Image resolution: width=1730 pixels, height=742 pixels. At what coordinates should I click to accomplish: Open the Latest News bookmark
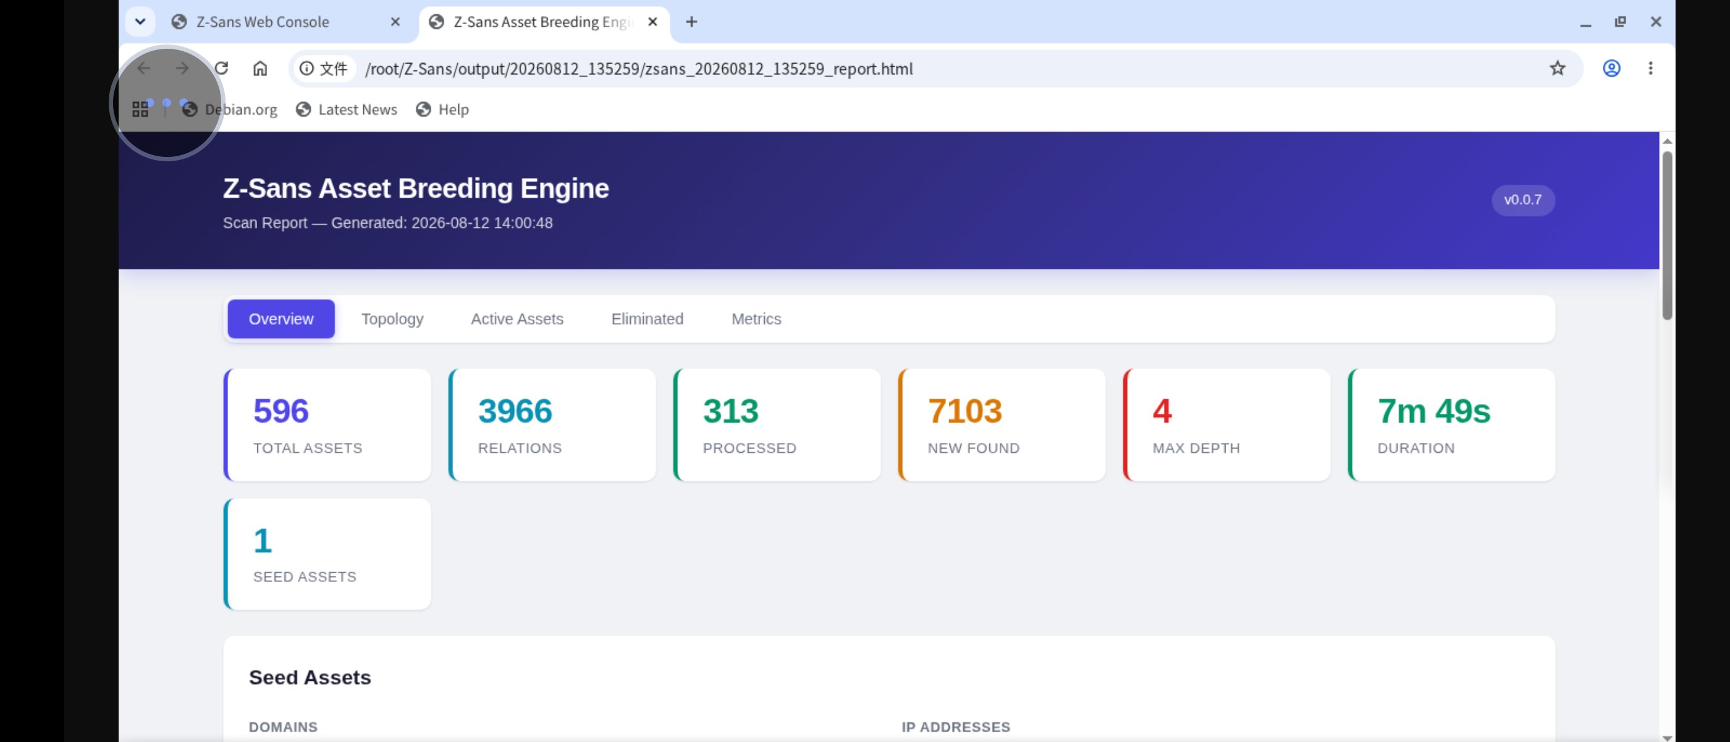(x=347, y=109)
